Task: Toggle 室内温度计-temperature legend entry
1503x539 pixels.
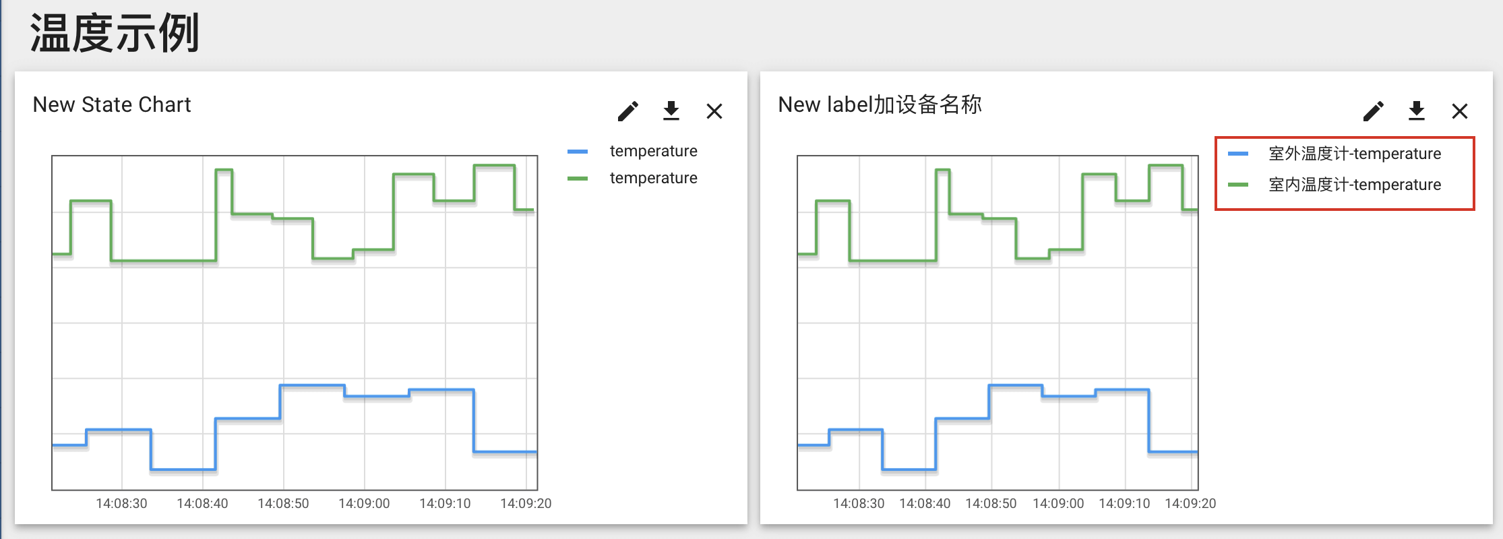Action: [1355, 185]
